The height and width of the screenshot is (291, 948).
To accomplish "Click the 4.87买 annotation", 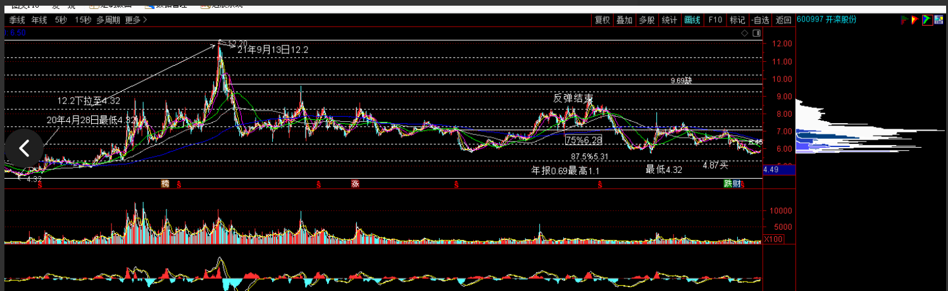I will tap(716, 165).
